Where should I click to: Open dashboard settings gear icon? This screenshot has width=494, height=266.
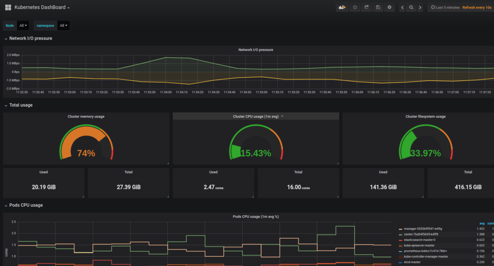coord(389,7)
